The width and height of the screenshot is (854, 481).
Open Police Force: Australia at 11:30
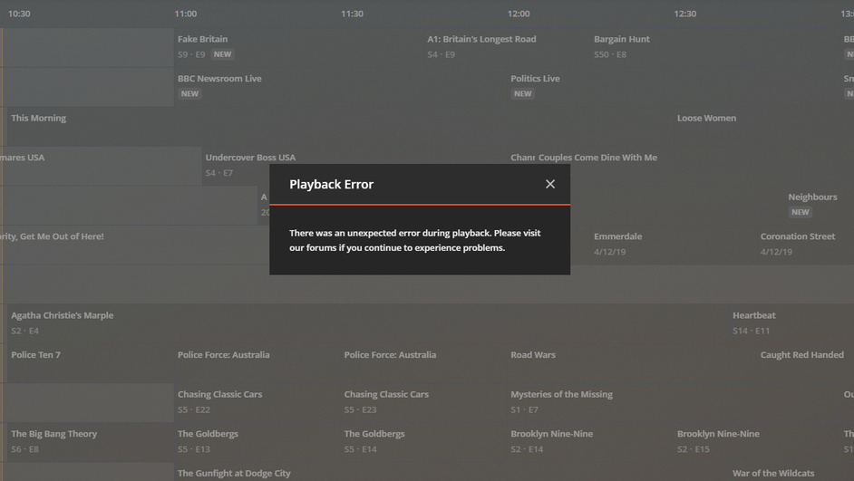pyautogui.click(x=423, y=363)
